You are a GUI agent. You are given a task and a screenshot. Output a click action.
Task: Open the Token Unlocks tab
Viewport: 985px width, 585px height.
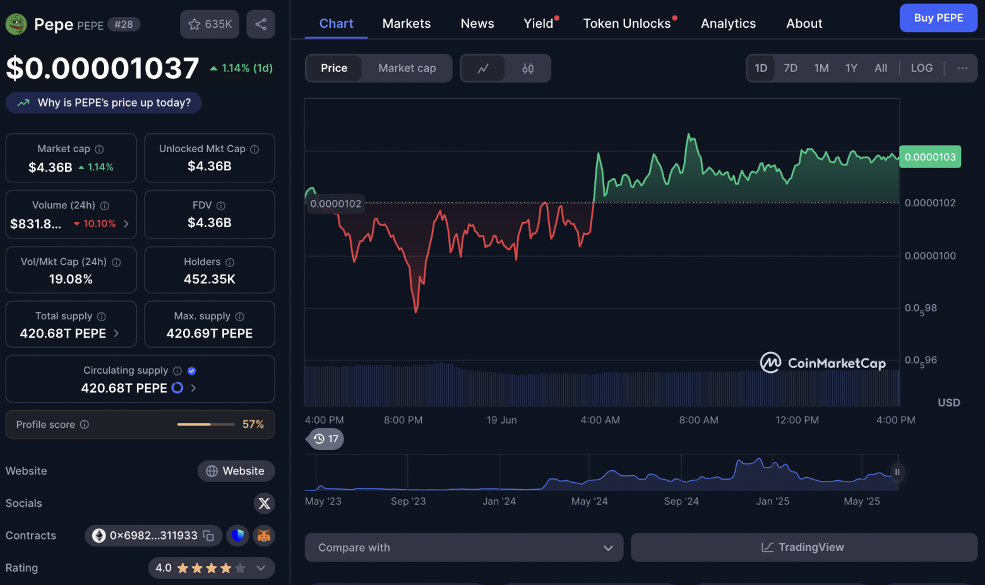point(627,23)
